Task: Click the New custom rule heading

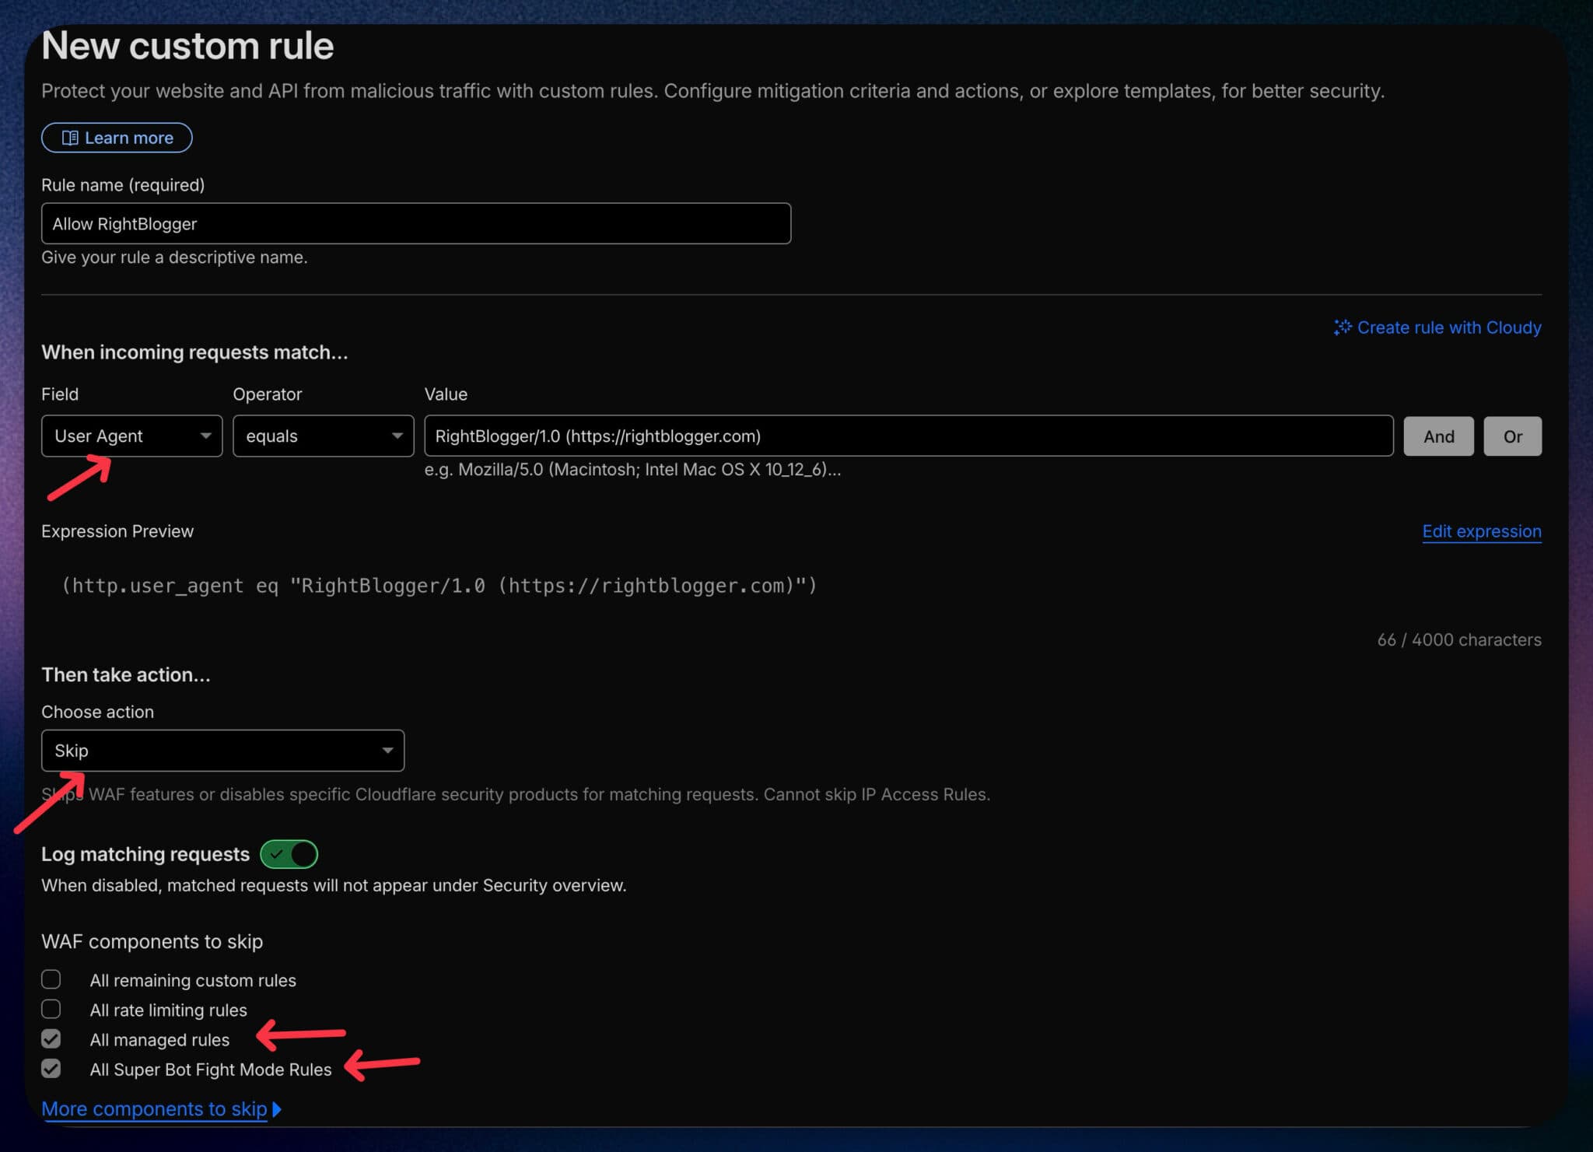Action: [x=187, y=45]
